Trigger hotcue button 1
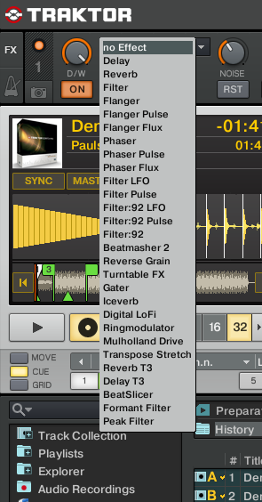The image size is (262, 502). (x=84, y=381)
